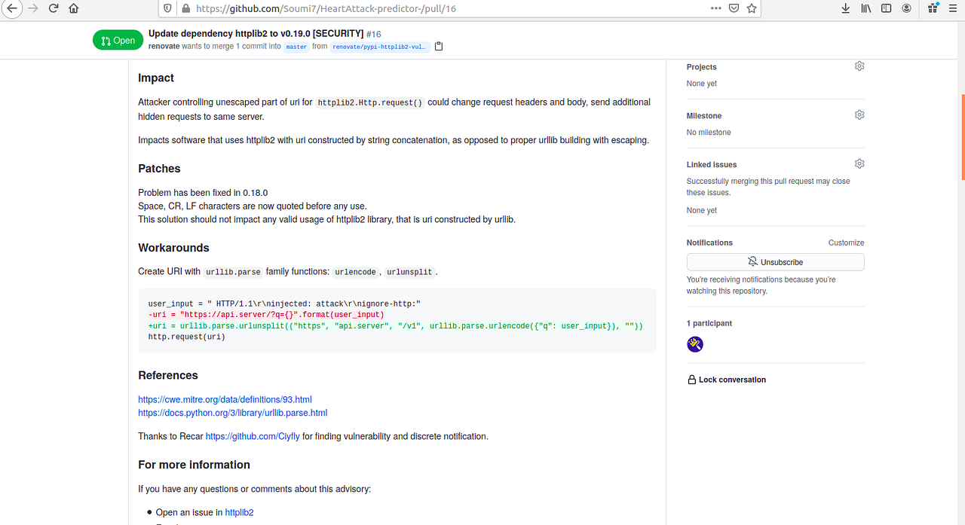Image resolution: width=965 pixels, height=525 pixels.
Task: Open the Firefox Account icon
Action: tap(905, 8)
